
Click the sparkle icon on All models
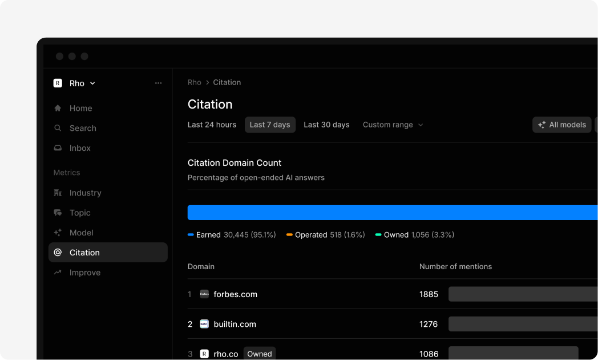[x=542, y=125]
